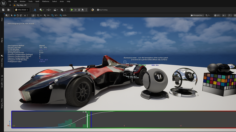Open the Blueprints dropdown

click(x=49, y=10)
